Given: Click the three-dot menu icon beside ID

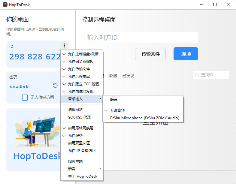Looking at the screenshot, I should [x=64, y=45].
